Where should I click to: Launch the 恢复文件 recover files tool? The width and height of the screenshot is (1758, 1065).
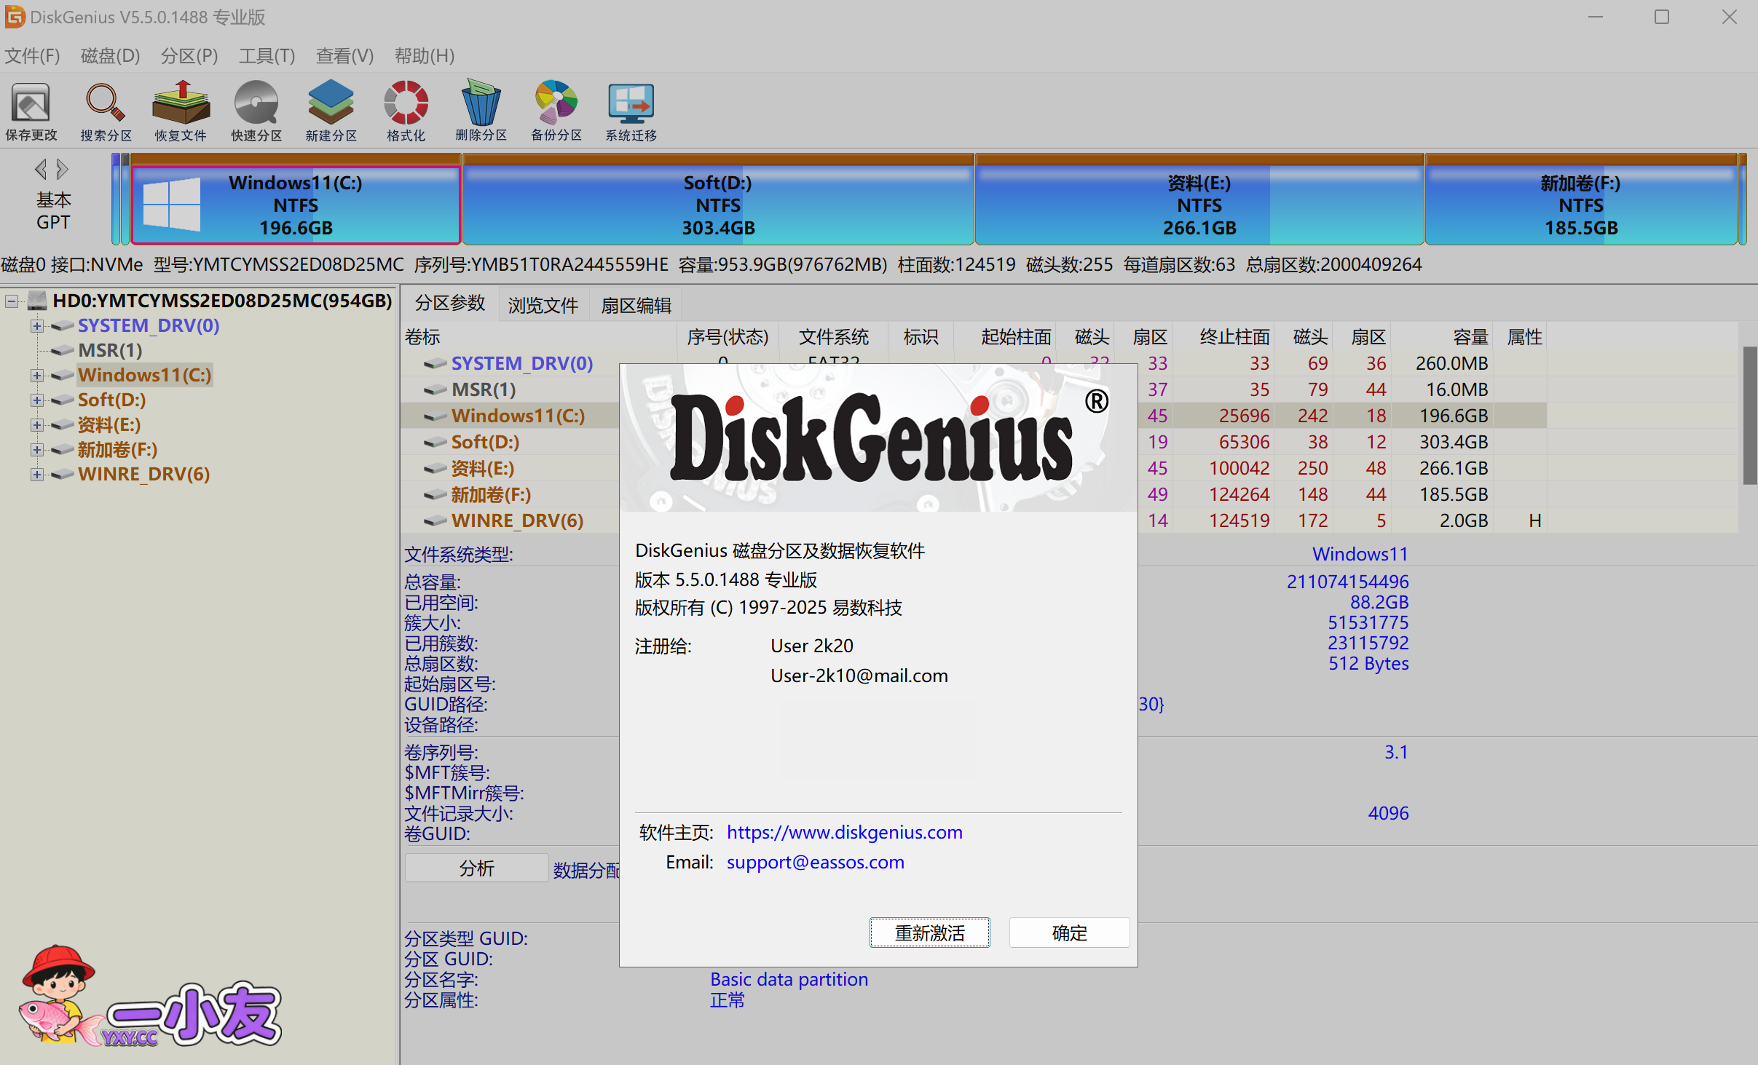(x=181, y=111)
